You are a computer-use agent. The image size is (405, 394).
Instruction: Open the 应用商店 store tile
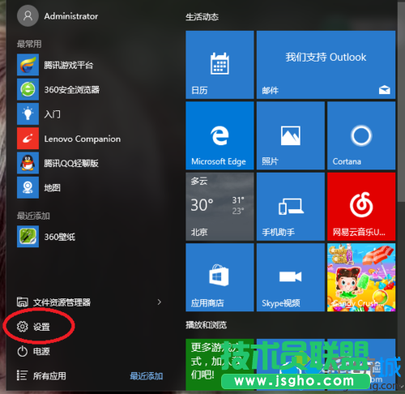point(220,277)
